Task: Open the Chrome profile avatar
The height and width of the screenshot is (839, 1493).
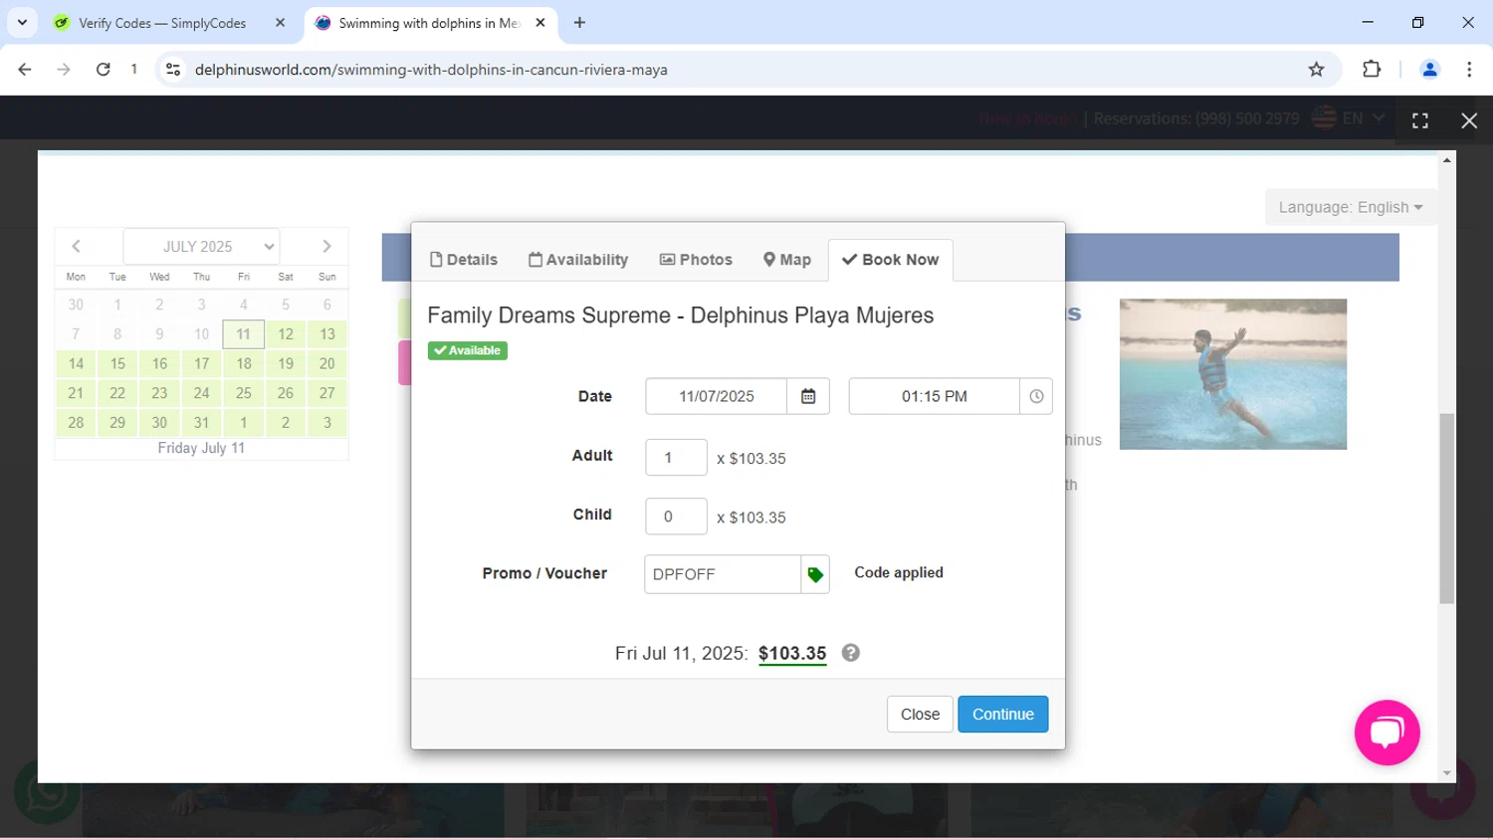Action: tap(1430, 70)
